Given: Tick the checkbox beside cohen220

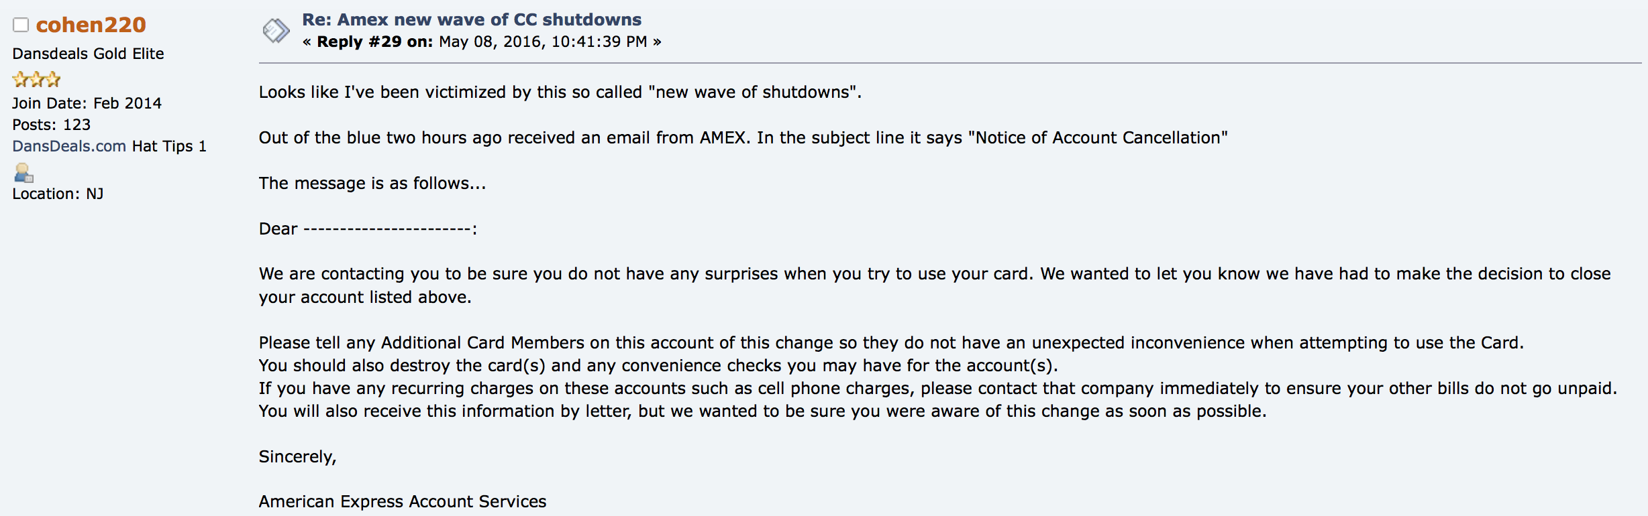Looking at the screenshot, I should [x=21, y=25].
